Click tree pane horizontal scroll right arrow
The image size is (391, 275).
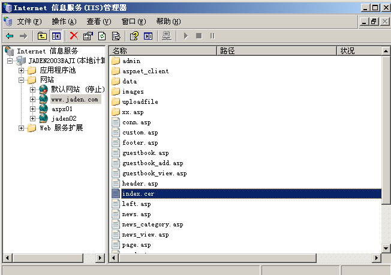(100, 258)
